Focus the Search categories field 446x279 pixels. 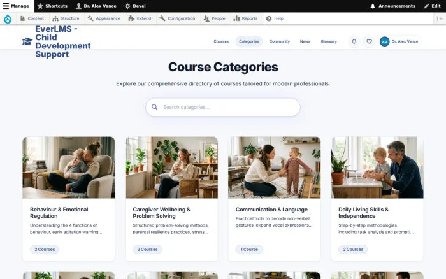click(x=223, y=107)
